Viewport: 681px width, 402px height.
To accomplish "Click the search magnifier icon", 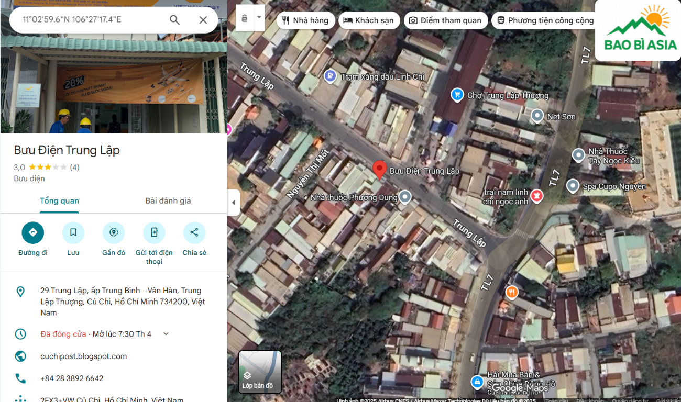I will pos(174,20).
